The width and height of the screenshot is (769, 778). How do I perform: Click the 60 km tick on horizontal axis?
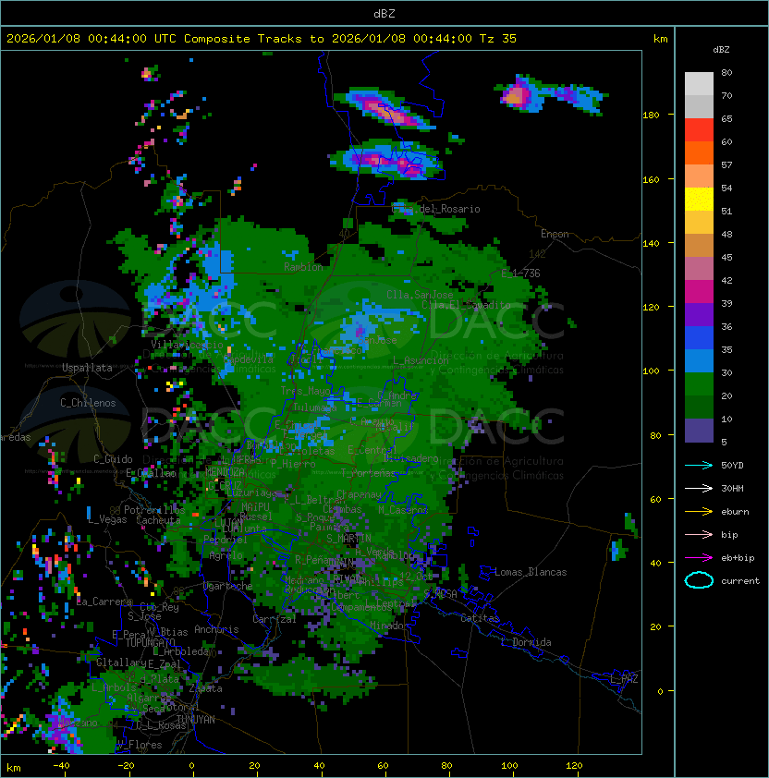(383, 766)
